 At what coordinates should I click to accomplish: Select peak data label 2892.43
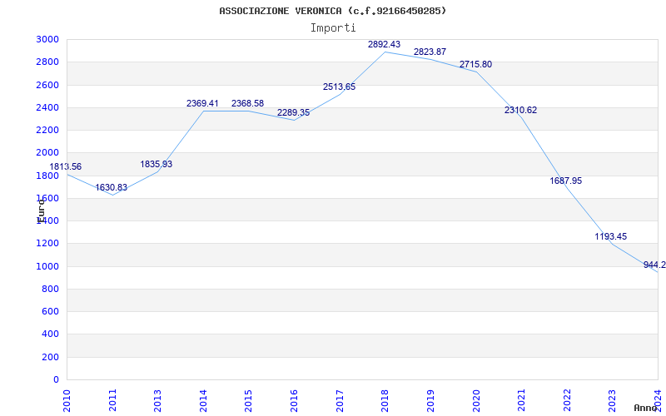tap(384, 45)
